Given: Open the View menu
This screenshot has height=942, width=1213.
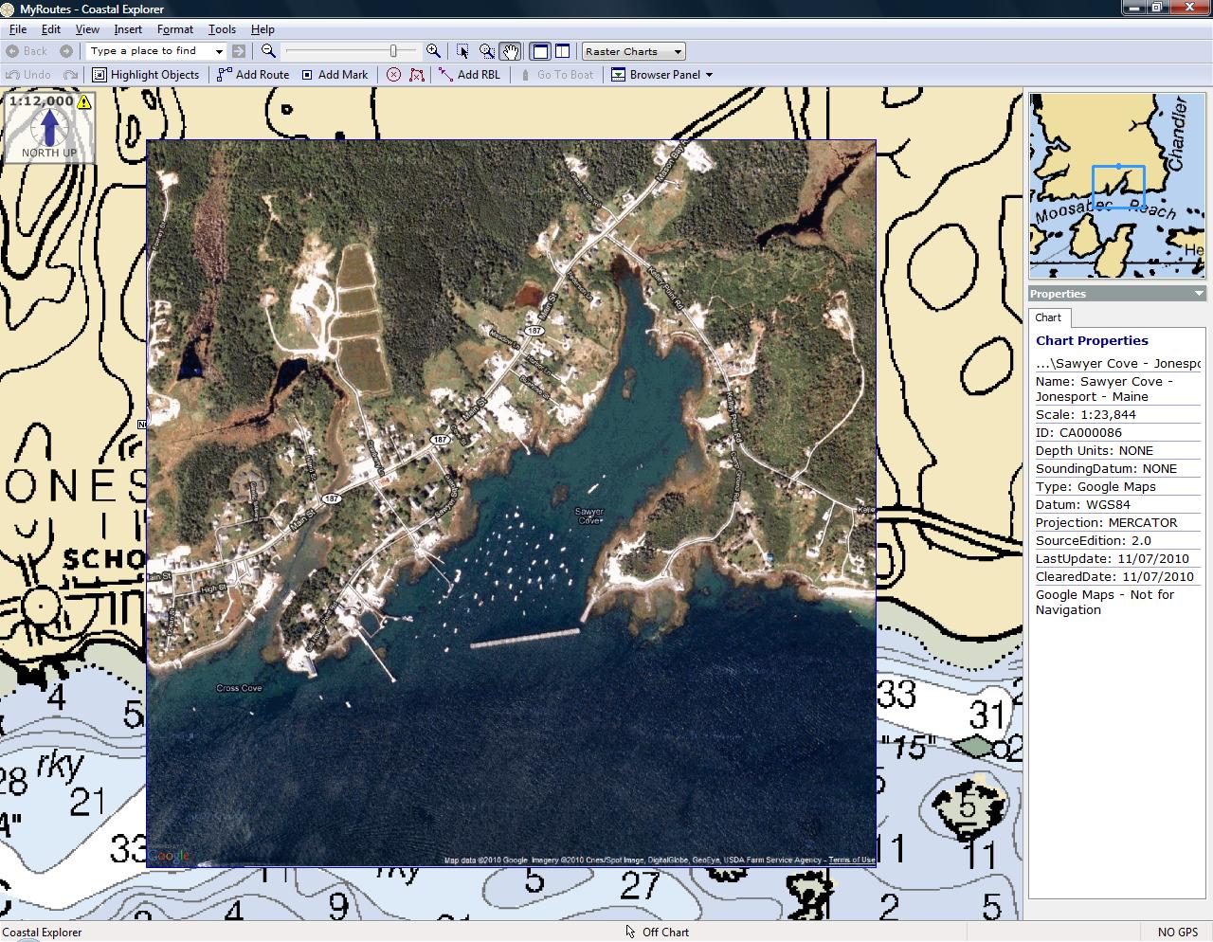Looking at the screenshot, I should coord(87,29).
